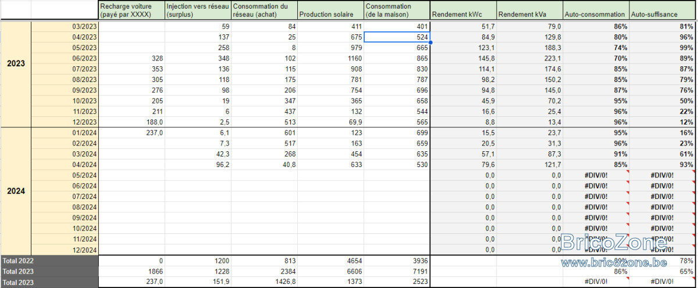Select rendement kWc value 8,8 for 12/2023
Viewport: 698px width, 288px height.
click(464, 122)
